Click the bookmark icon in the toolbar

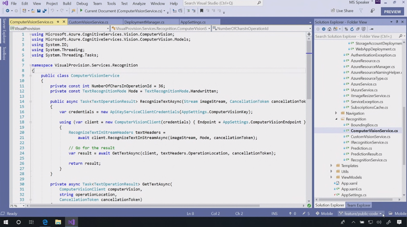pos(202,11)
